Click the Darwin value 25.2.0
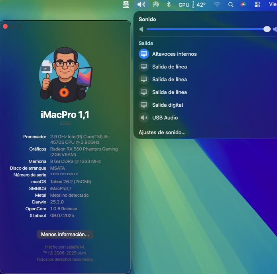The width and height of the screenshot is (277, 274). tap(57, 202)
